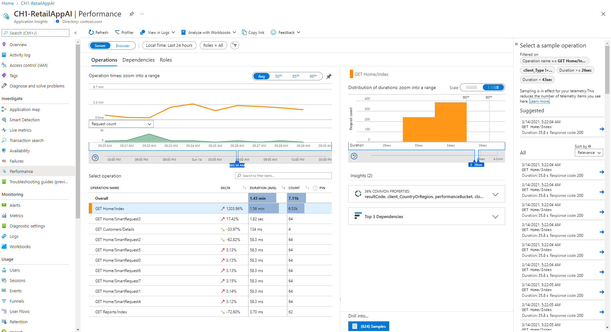Reset the operation times zoom range

[95, 158]
